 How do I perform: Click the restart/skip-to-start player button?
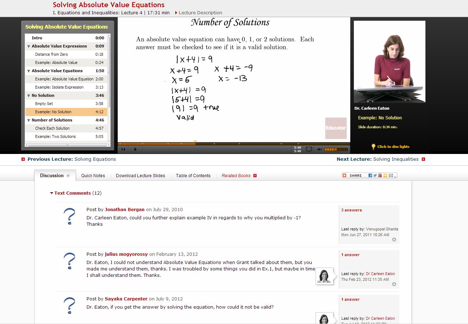123,149
